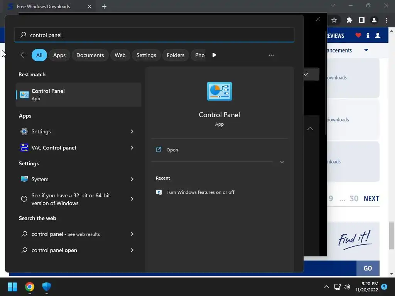Expand the 32-bit or 64-bit result chevron

click(x=132, y=199)
